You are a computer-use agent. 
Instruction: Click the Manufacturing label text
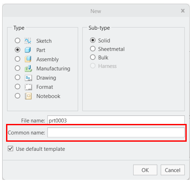(x=53, y=68)
